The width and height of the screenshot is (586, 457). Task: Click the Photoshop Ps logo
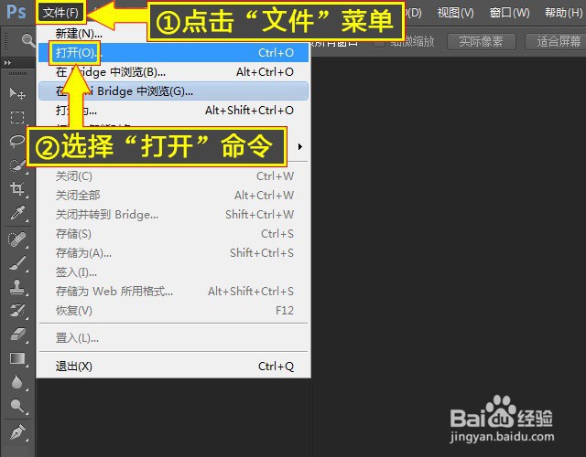point(16,12)
